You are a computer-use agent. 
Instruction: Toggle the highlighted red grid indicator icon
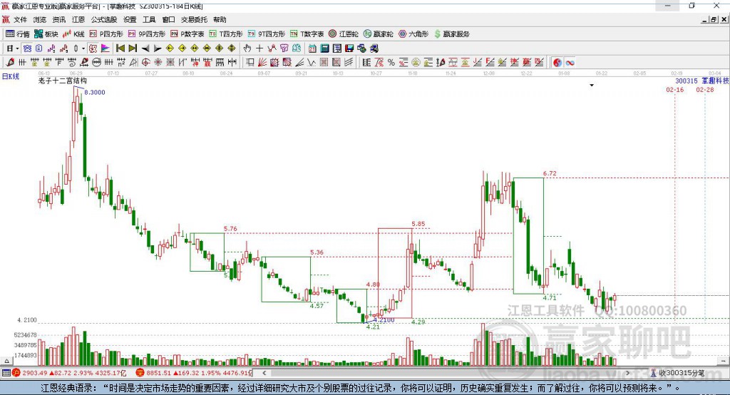tap(93, 48)
